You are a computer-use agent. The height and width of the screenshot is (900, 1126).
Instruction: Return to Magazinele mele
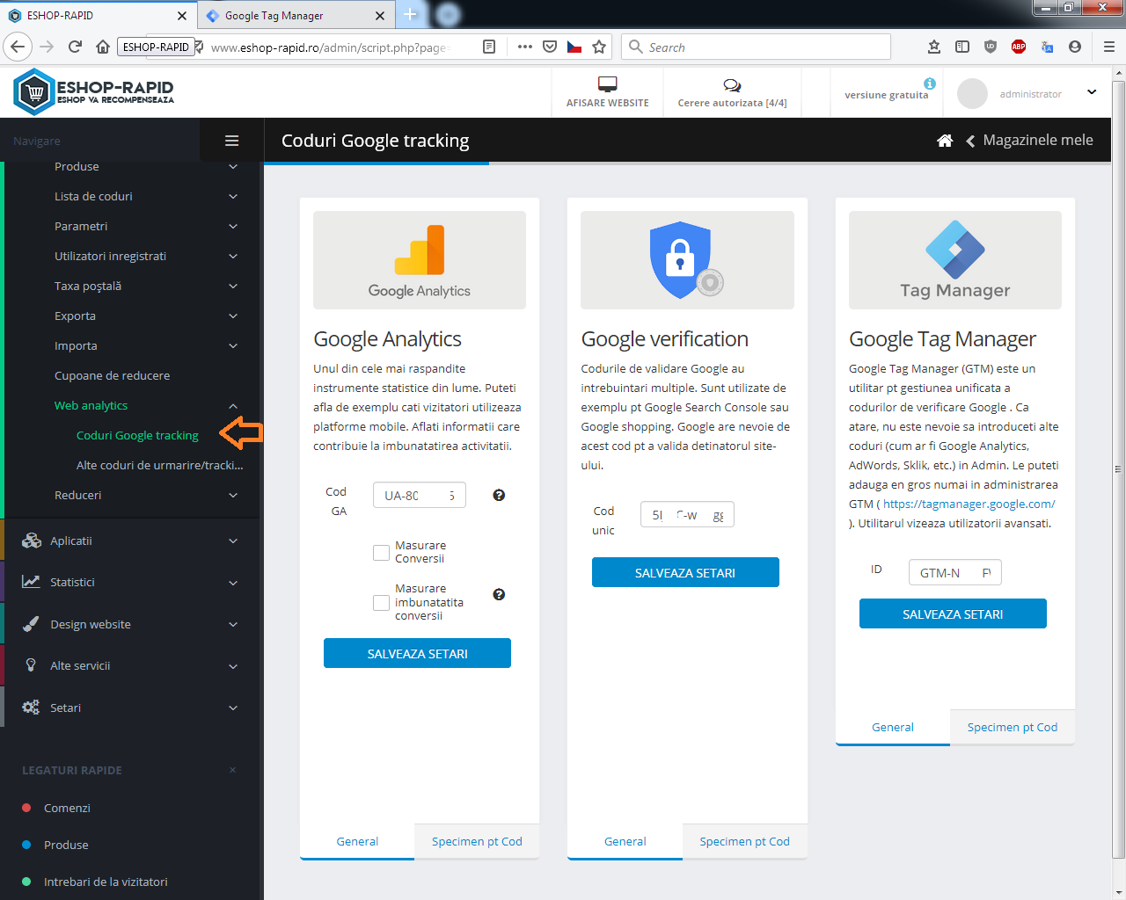1029,141
